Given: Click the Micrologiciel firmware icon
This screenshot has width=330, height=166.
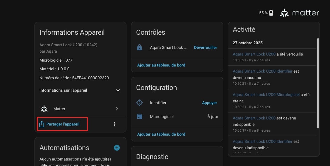Looking at the screenshot, I should pos(139,117).
